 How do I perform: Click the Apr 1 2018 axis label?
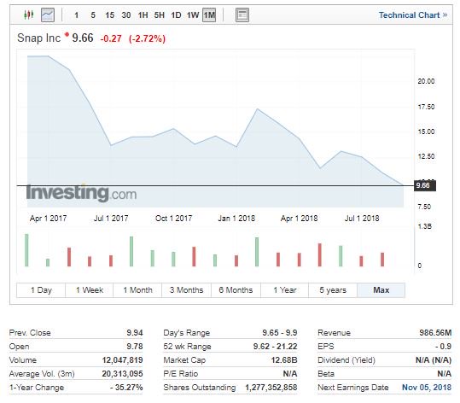point(300,219)
